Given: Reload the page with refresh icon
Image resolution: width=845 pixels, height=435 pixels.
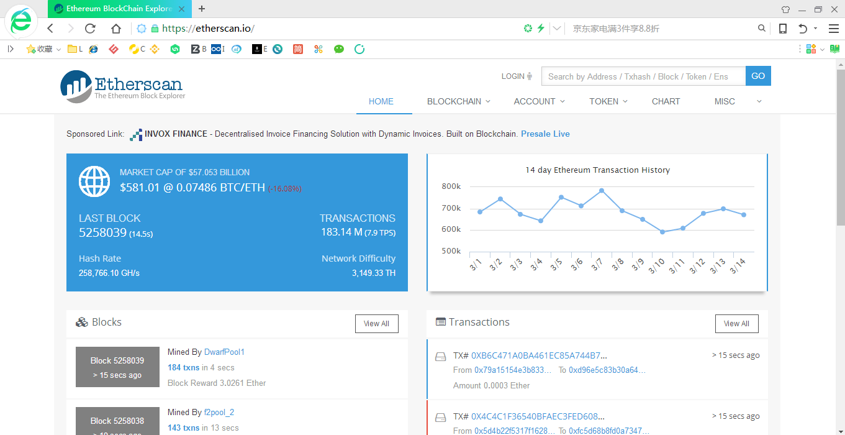Looking at the screenshot, I should 90,29.
